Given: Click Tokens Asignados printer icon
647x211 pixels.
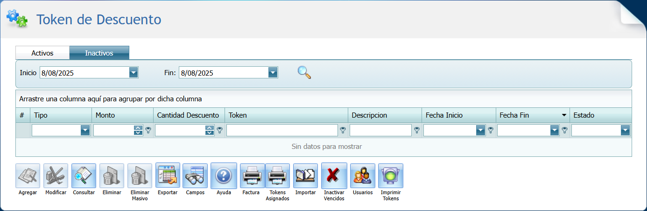Looking at the screenshot, I should [277, 176].
